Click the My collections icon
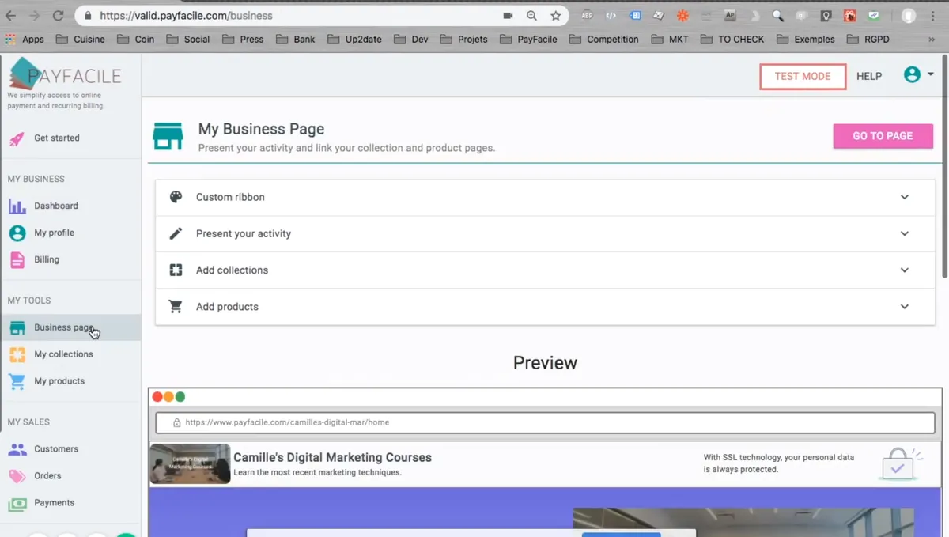Image resolution: width=949 pixels, height=537 pixels. click(x=17, y=355)
